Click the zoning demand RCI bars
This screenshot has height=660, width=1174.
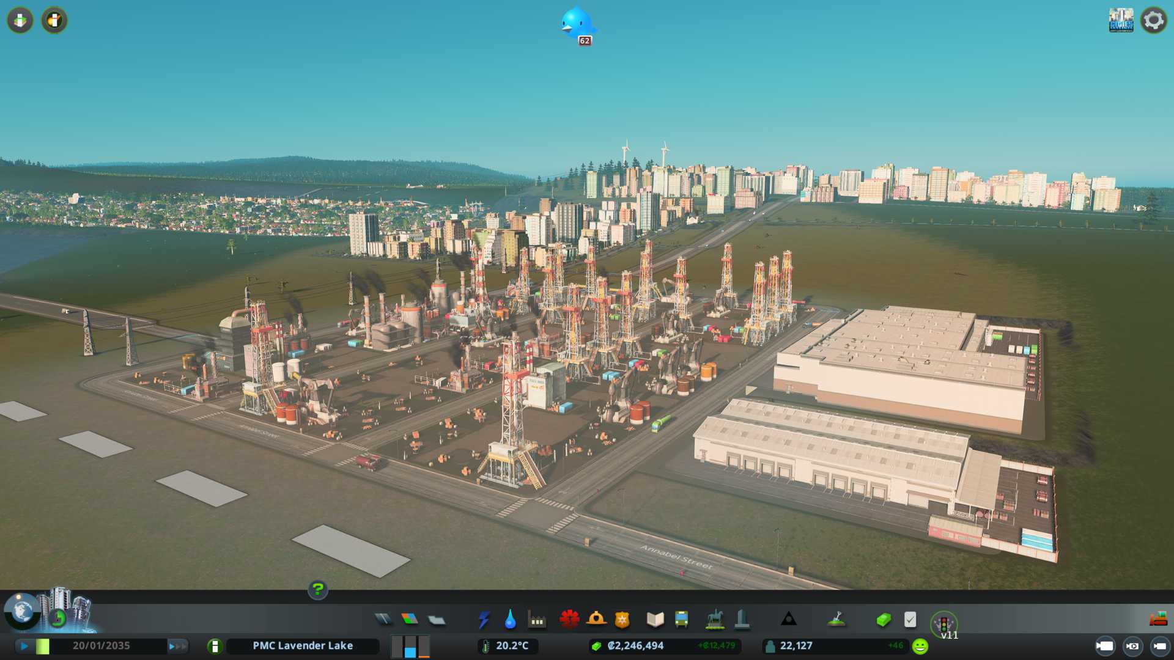point(410,646)
